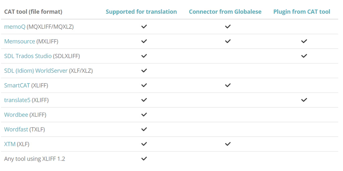The image size is (343, 171).
Task: Click the Plugin from CAT tool header
Action: click(301, 12)
